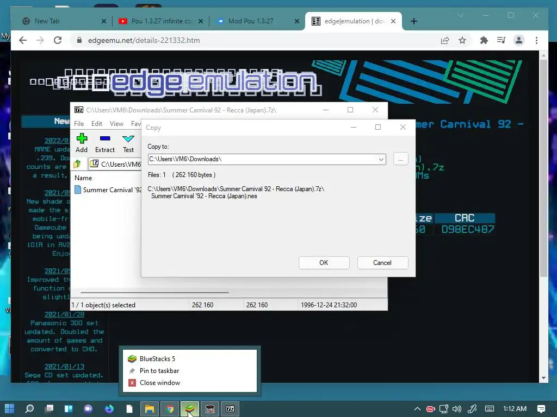
Task: Open the tab search chevron in Chrome
Action: (x=461, y=15)
